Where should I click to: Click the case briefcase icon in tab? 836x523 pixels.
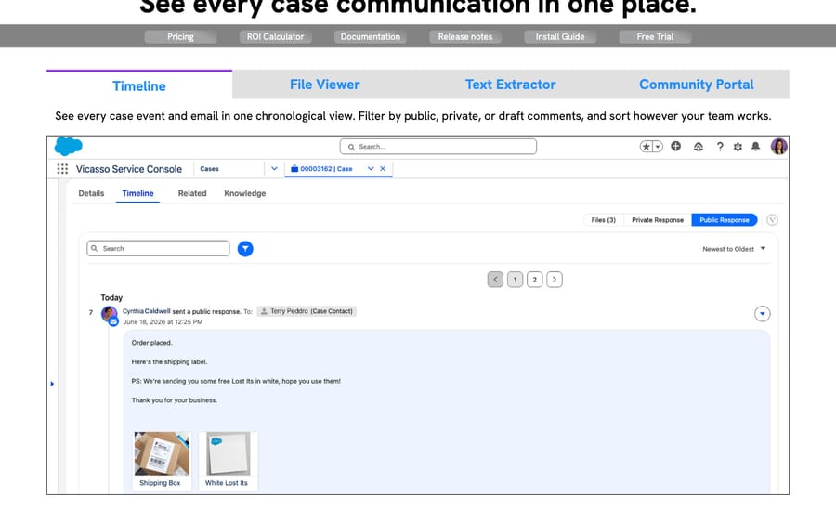[x=294, y=168]
